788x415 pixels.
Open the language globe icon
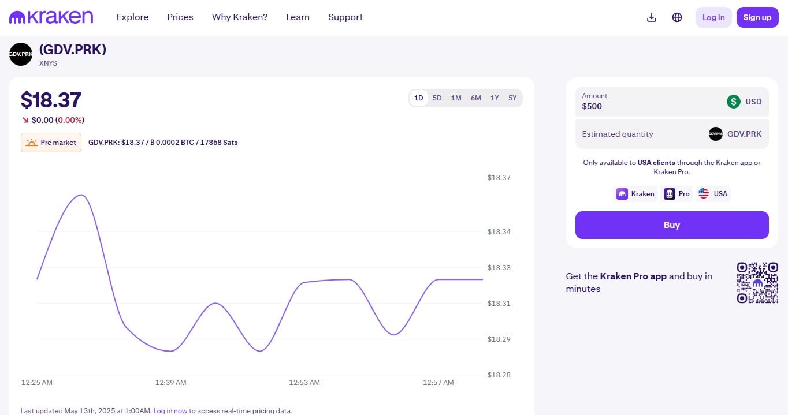677,17
